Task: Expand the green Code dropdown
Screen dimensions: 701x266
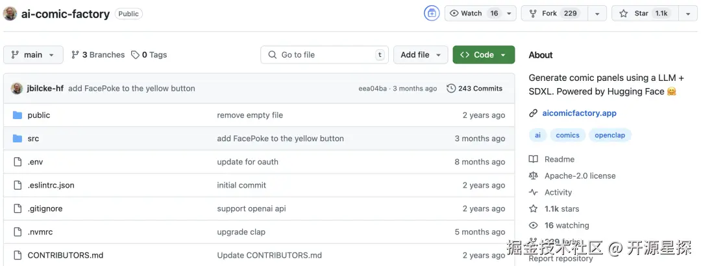Action: click(x=484, y=55)
